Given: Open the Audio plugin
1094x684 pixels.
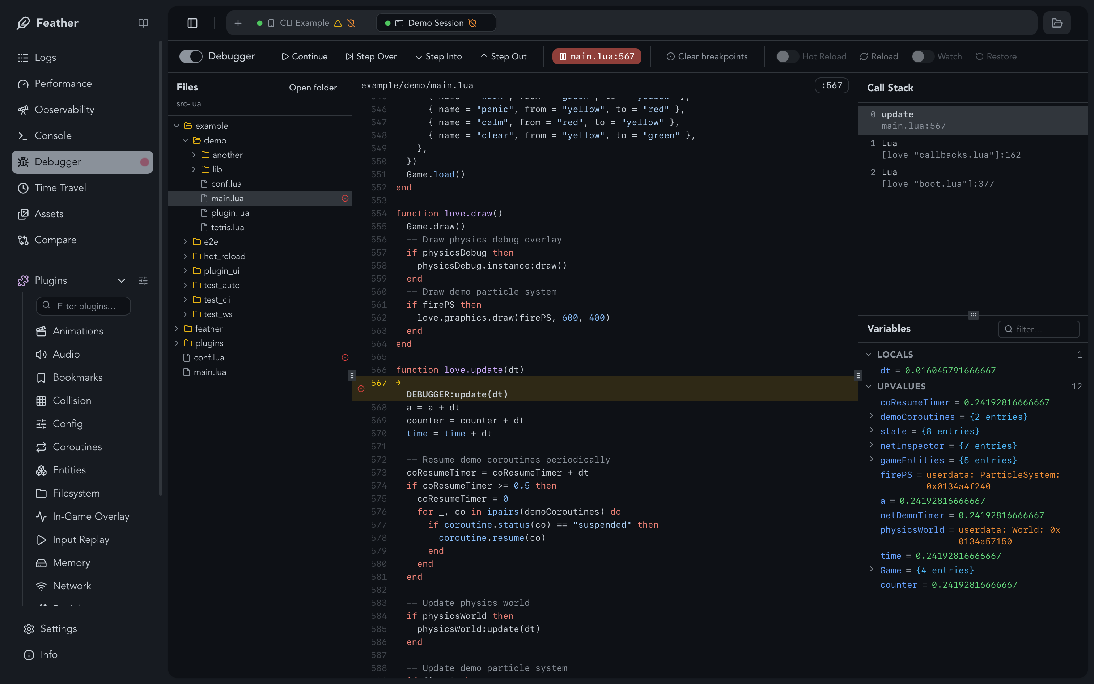Looking at the screenshot, I should [66, 354].
